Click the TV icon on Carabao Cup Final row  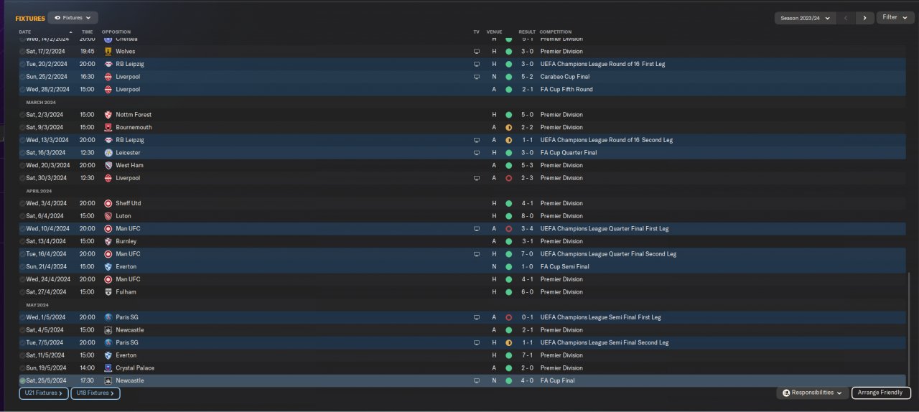click(x=476, y=77)
